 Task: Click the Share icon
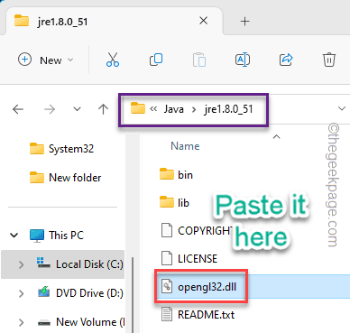pyautogui.click(x=286, y=60)
